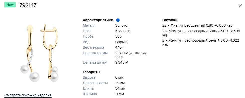
Task: Select the article number 792147
Action: (x=28, y=5)
